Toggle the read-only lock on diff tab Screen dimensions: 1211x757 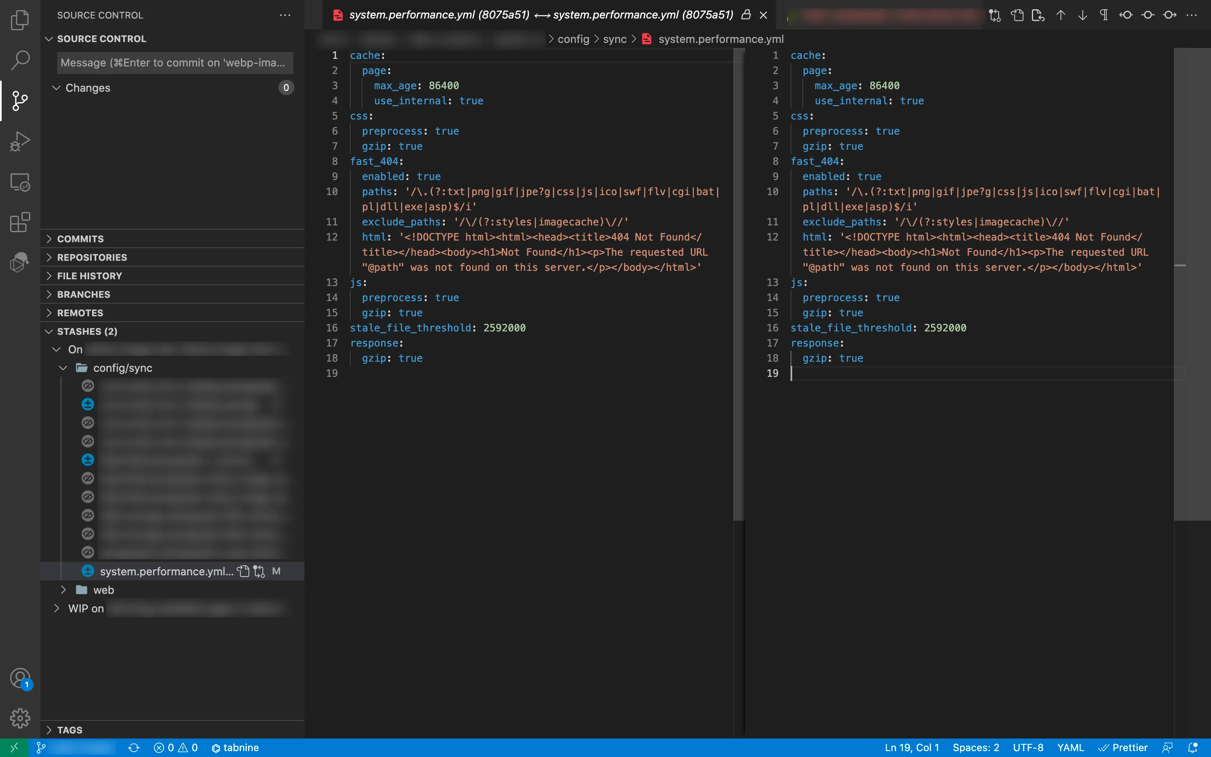click(x=746, y=15)
